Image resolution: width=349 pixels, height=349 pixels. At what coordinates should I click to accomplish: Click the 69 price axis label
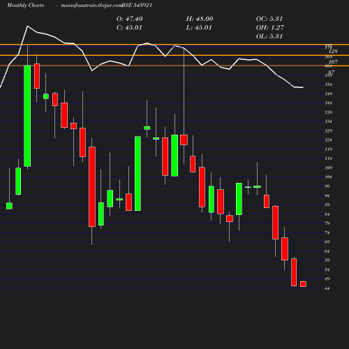click(327, 242)
